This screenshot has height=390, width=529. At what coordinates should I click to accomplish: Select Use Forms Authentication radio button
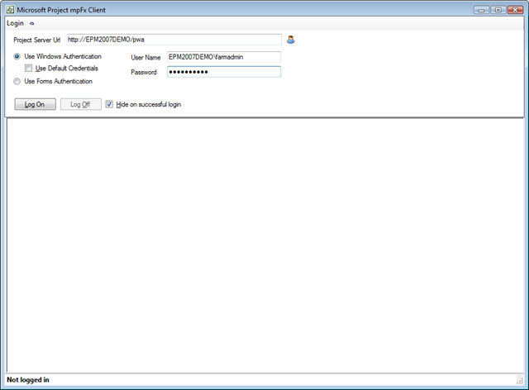point(17,81)
